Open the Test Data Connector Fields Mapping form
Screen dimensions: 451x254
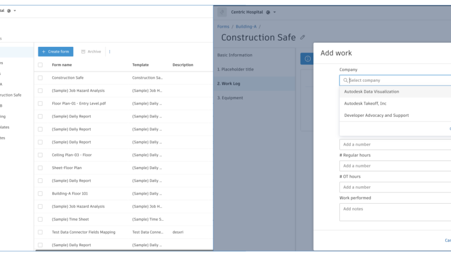(x=82, y=232)
